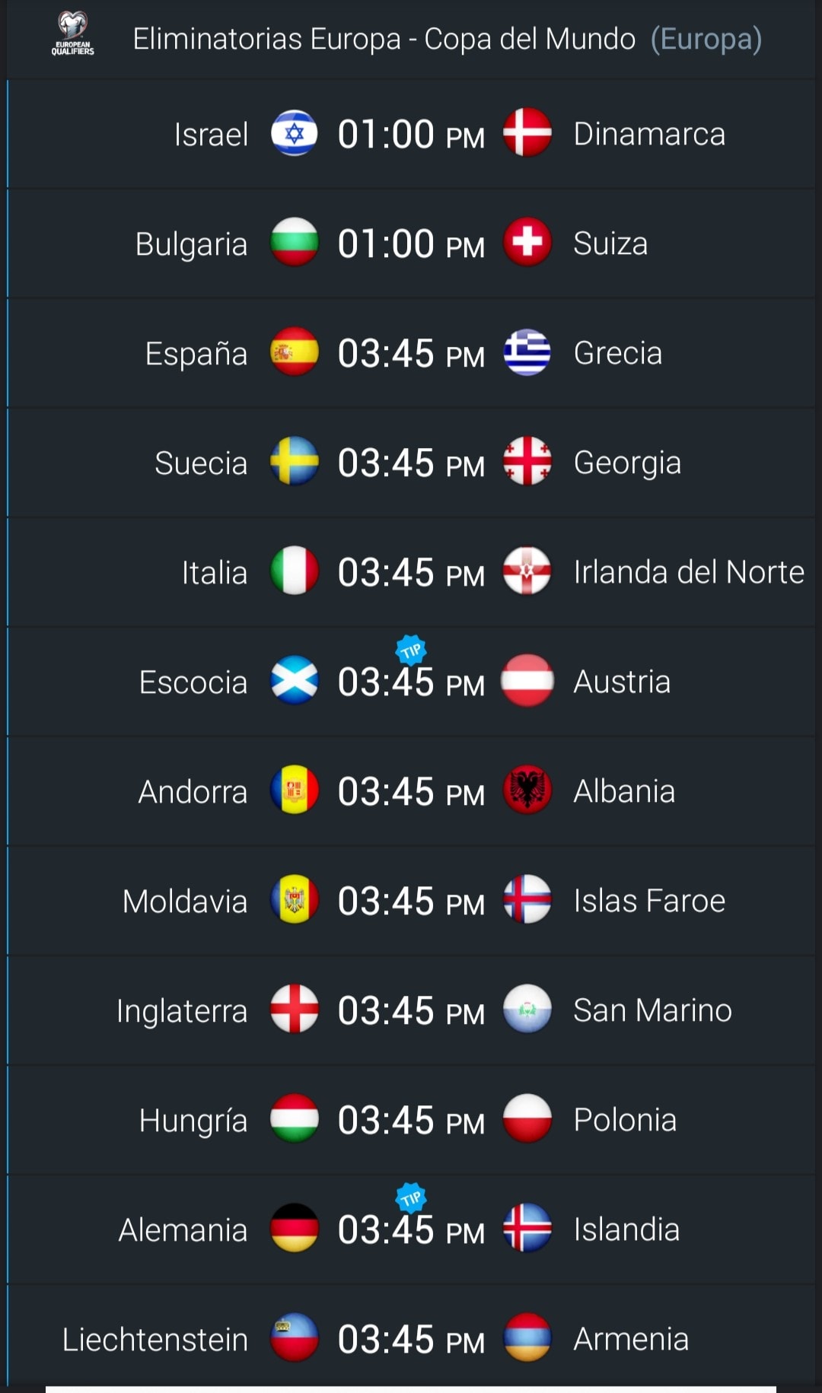Viewport: 822px width, 1393px height.
Task: Open the Inglaterra team name
Action: pos(182,1011)
